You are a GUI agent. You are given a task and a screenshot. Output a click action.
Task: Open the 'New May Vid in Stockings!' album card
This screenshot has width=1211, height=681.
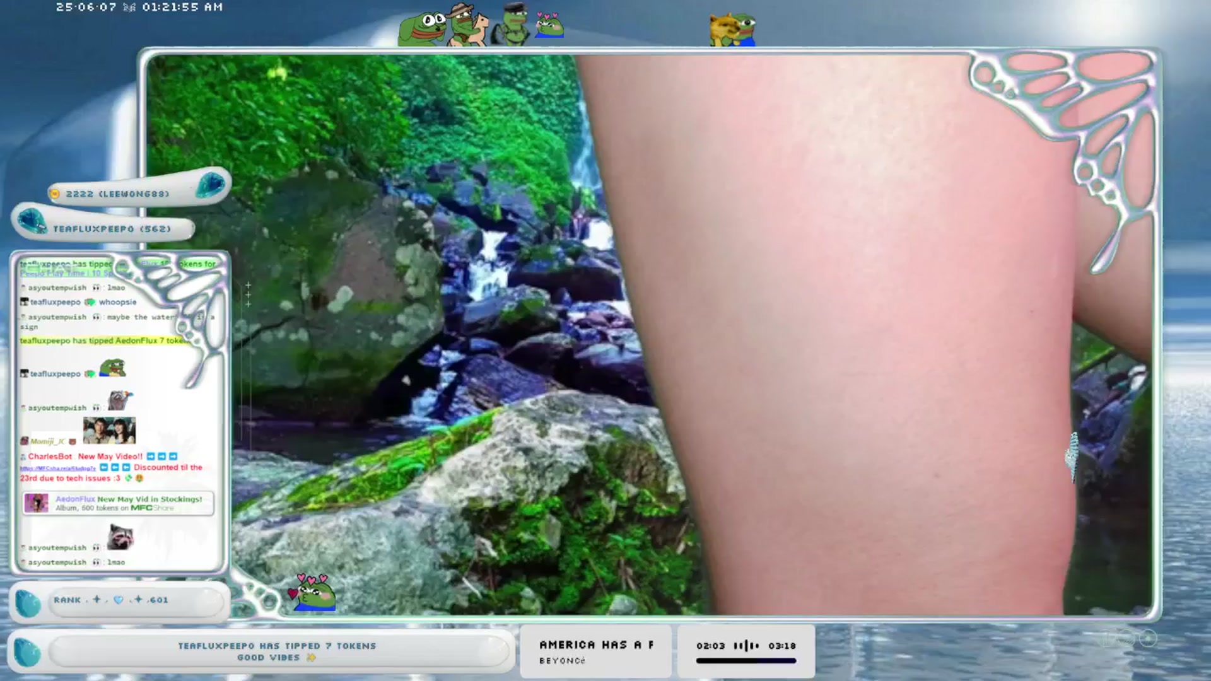click(119, 503)
